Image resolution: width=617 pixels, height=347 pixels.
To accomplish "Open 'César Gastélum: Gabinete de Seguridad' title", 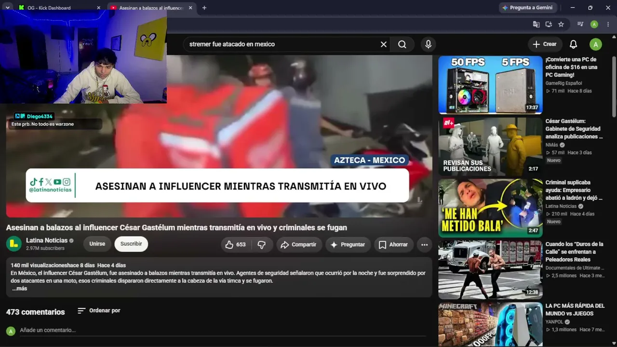I will [x=574, y=129].
